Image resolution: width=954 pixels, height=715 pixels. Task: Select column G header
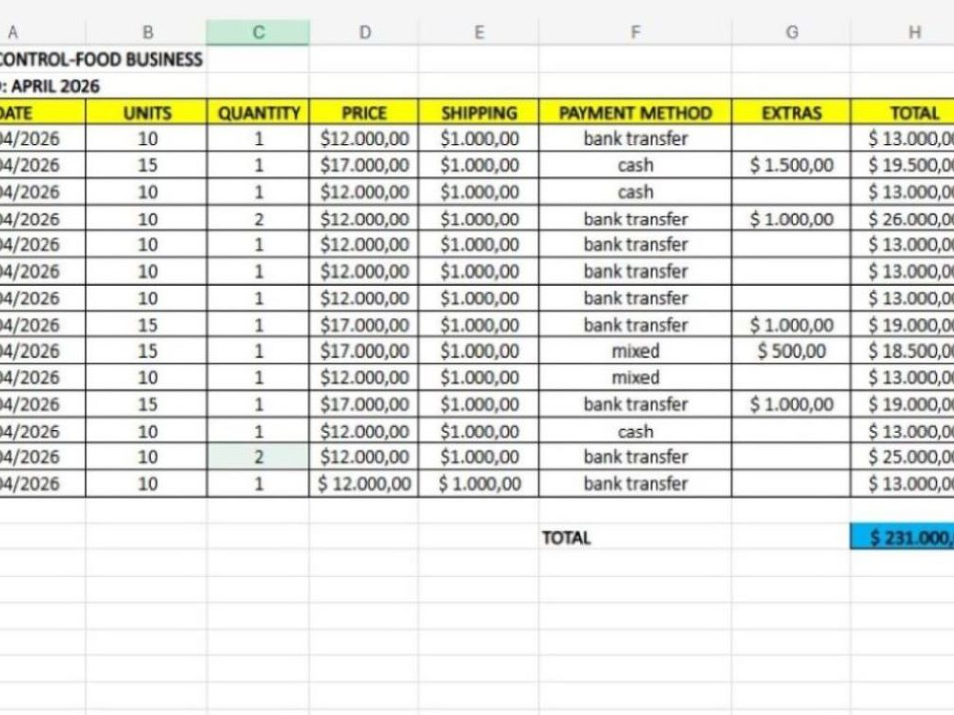tap(791, 32)
